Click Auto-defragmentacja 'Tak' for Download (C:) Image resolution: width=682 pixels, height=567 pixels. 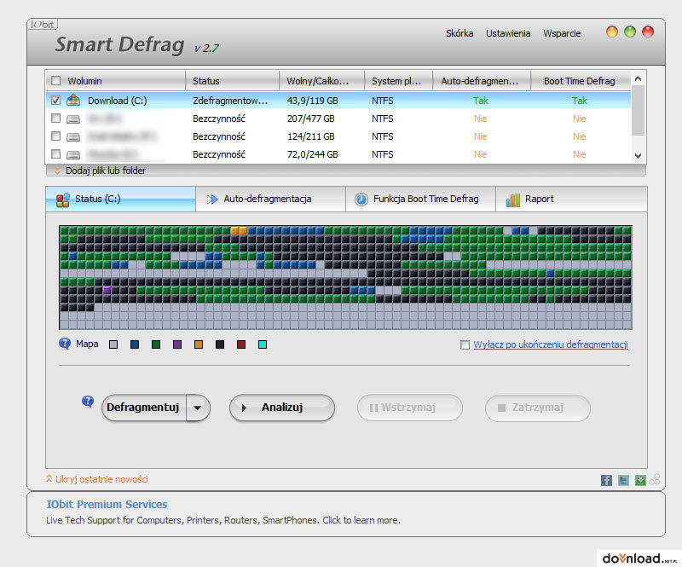coord(481,101)
